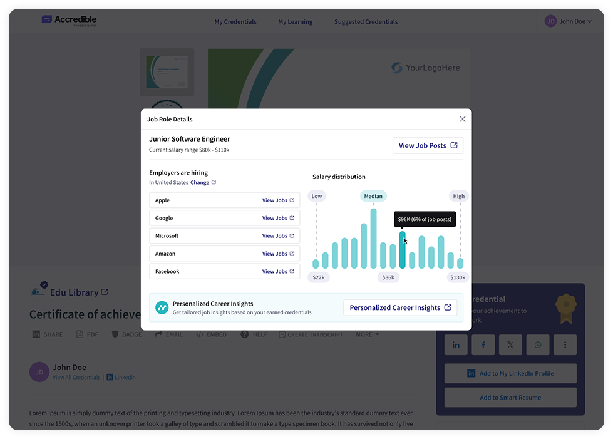Click the Accredible logo
Viewport: 613px width, 439px height.
70,20
